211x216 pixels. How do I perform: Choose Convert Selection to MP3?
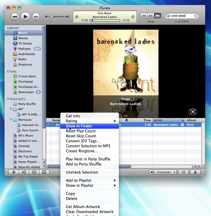[x=90, y=146]
